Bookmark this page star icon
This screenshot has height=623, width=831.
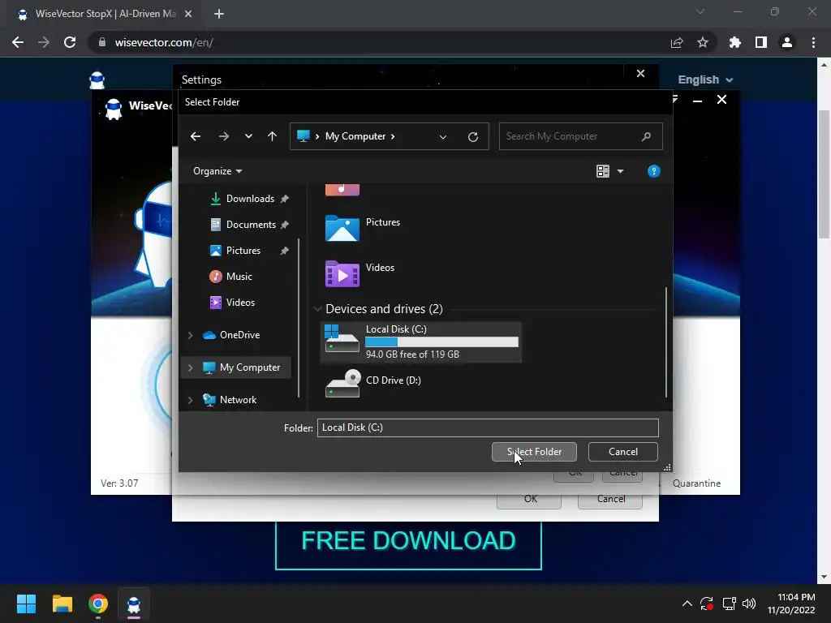[702, 42]
